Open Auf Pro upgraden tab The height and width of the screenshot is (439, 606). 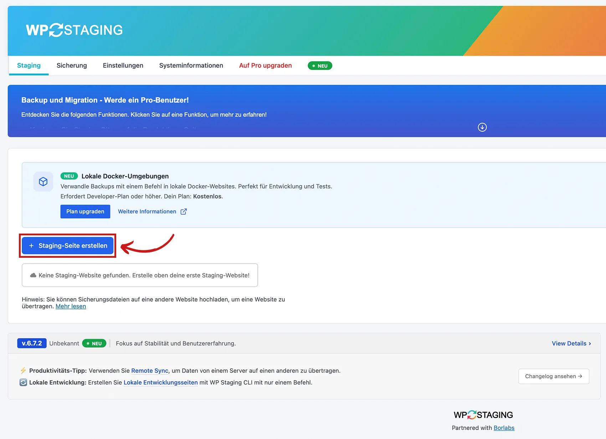click(x=265, y=66)
